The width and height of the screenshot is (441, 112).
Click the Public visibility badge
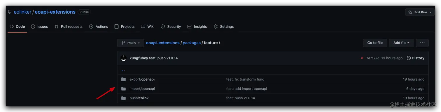pos(84,12)
